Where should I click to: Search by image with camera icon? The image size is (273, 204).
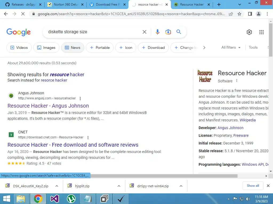tap(168, 32)
